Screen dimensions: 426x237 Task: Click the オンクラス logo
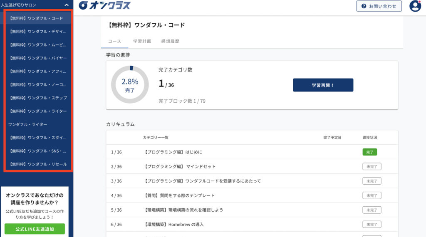104,6
